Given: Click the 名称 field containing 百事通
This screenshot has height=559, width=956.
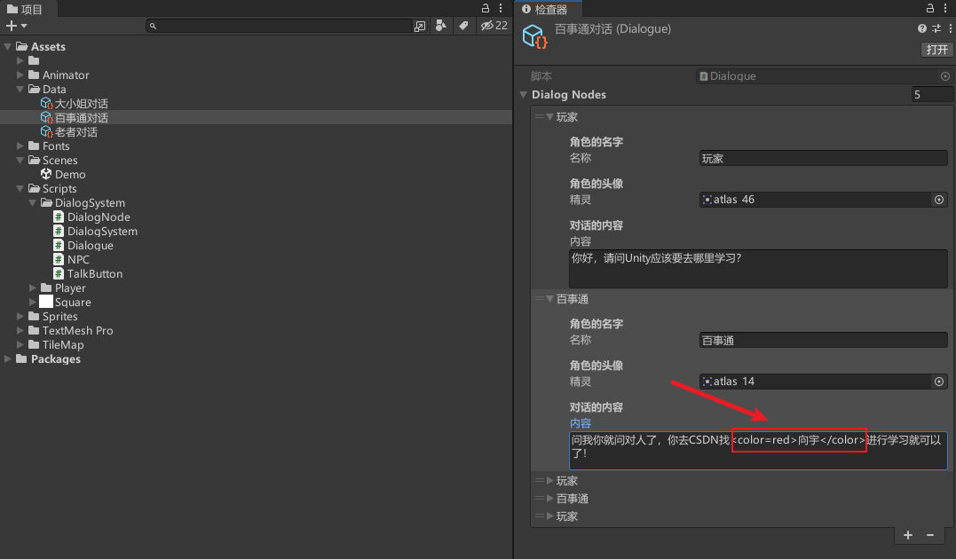Looking at the screenshot, I should click(x=823, y=340).
